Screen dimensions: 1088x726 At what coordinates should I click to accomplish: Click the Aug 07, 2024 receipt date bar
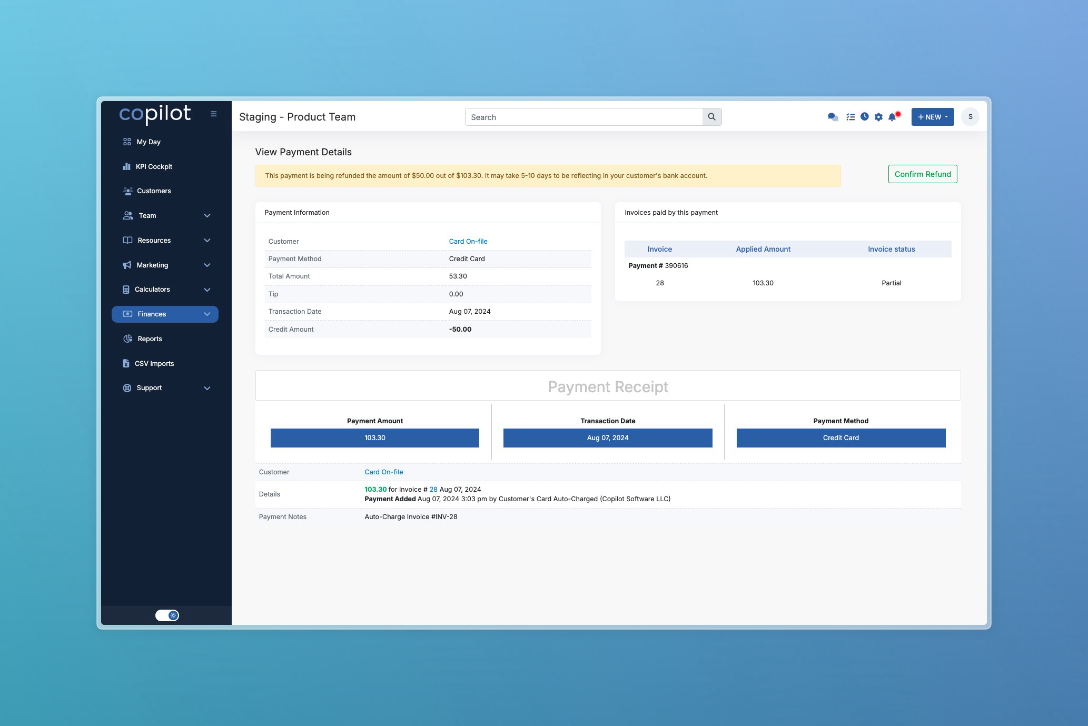[x=608, y=438]
